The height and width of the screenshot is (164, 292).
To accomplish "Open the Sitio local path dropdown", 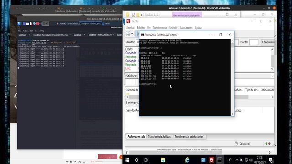I will click(272, 76).
